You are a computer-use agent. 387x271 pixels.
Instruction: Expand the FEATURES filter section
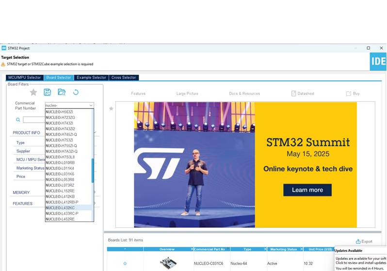pos(95,204)
